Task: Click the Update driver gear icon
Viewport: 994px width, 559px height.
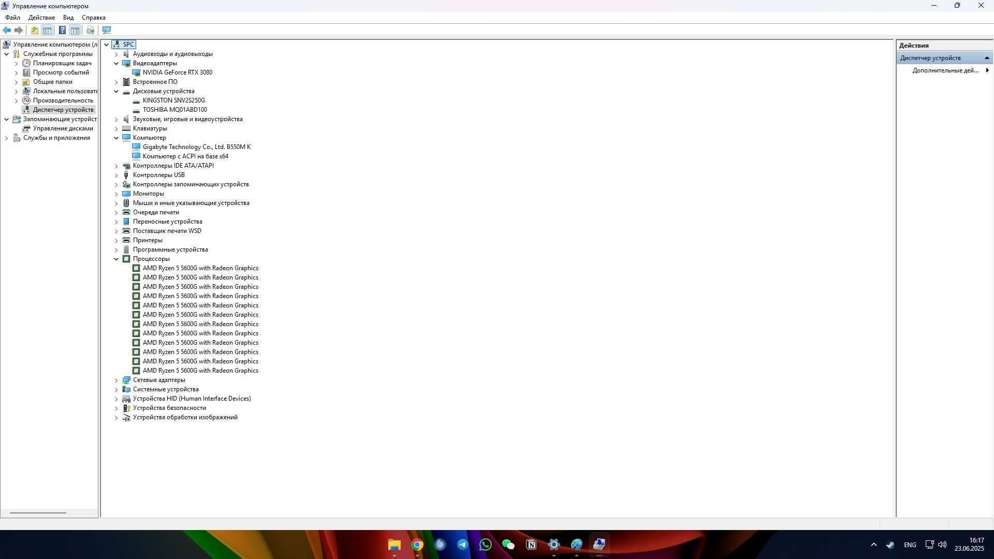Action: click(x=91, y=30)
